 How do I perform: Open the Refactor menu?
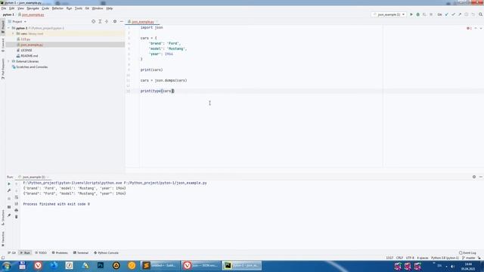pos(57,8)
